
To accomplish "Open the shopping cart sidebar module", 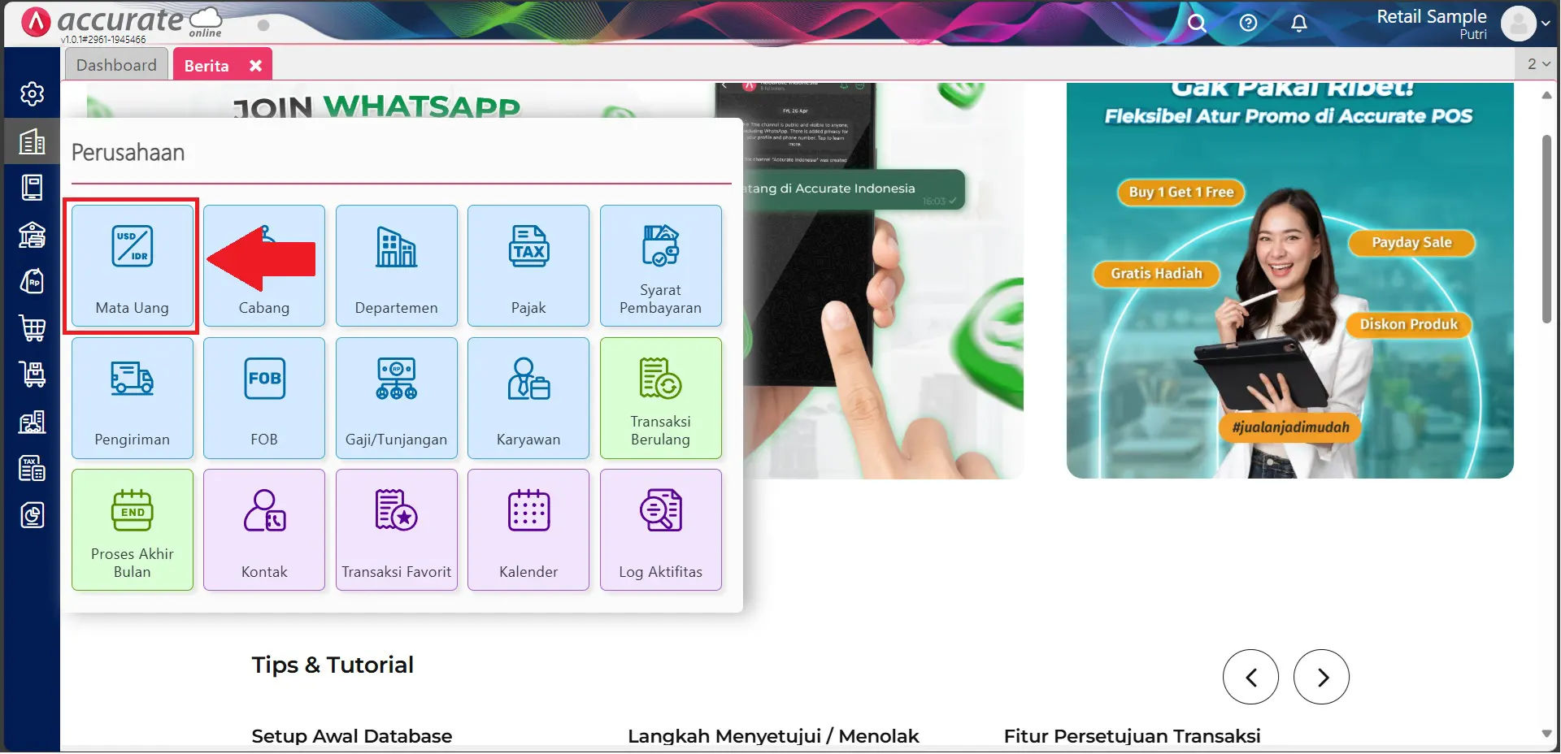I will point(32,328).
